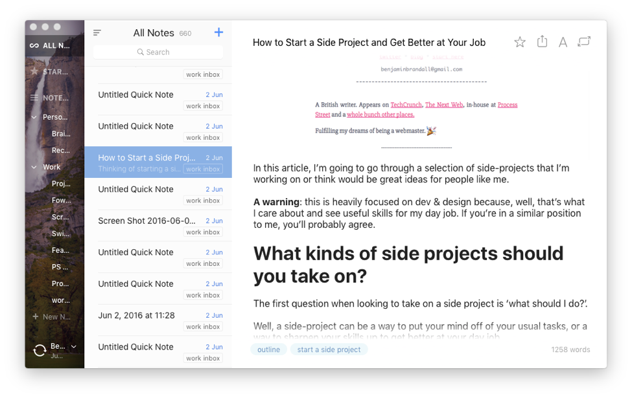Select the Scr... notebook in sidebar

pos(60,217)
